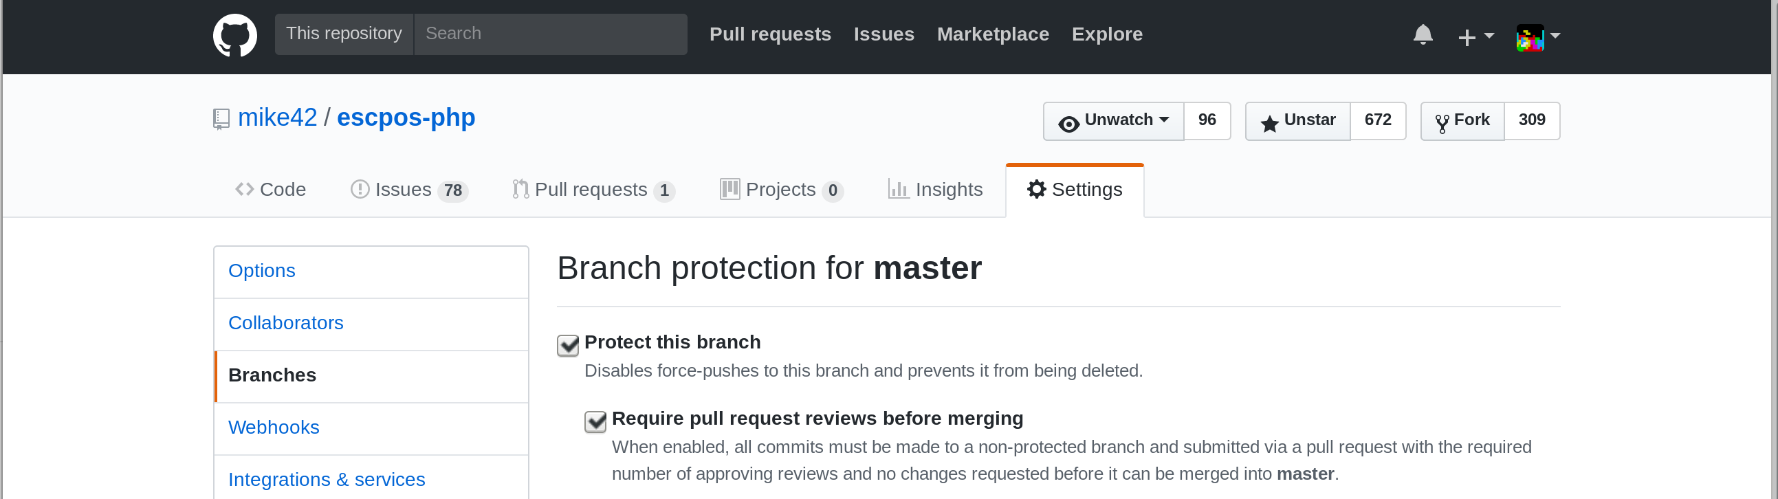Click the Projects board icon

click(x=729, y=189)
